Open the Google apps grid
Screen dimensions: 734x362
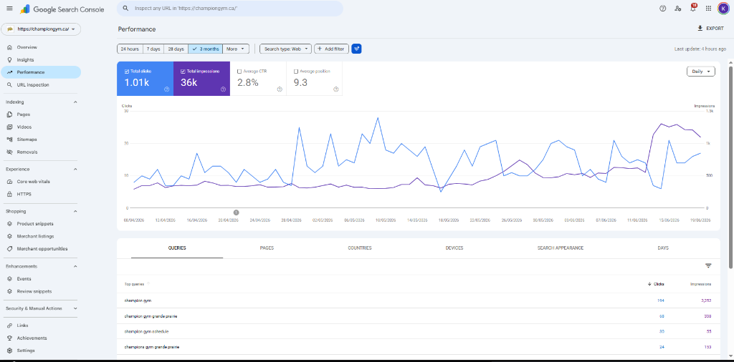tap(708, 9)
